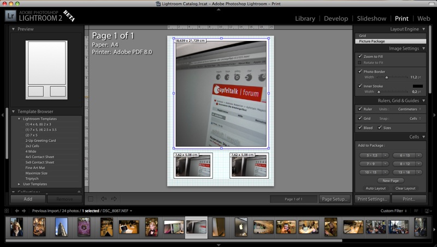Enable Rotate to Fit checkbox
The height and width of the screenshot is (247, 437).
tap(359, 63)
